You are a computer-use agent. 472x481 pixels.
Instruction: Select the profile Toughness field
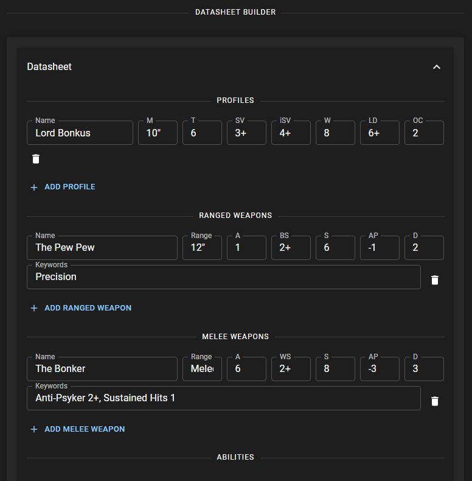pyautogui.click(x=202, y=133)
